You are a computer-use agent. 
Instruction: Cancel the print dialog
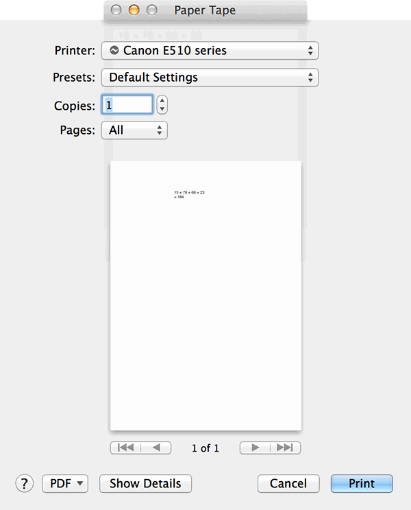coord(288,483)
